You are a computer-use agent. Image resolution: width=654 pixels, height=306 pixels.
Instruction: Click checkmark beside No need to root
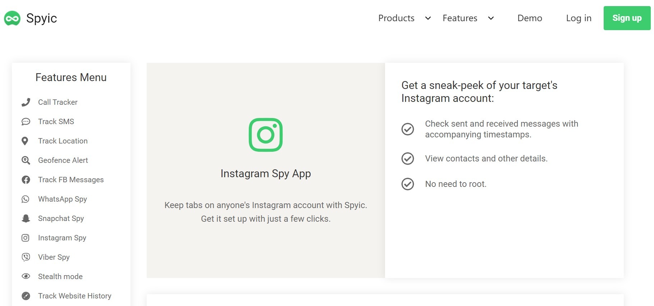coord(408,184)
